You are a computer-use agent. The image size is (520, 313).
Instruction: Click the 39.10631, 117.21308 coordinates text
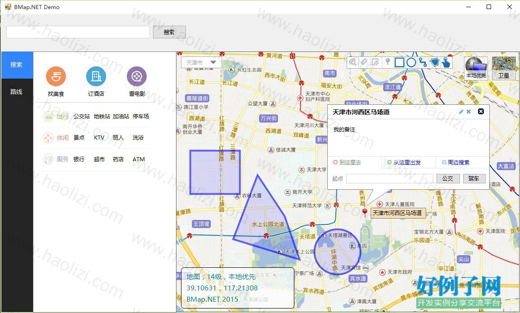pyautogui.click(x=222, y=288)
